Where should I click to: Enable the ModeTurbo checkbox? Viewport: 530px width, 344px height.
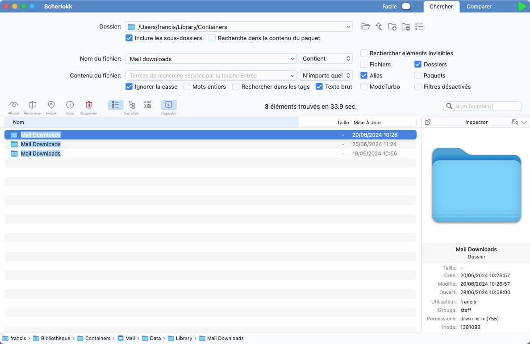pos(364,87)
